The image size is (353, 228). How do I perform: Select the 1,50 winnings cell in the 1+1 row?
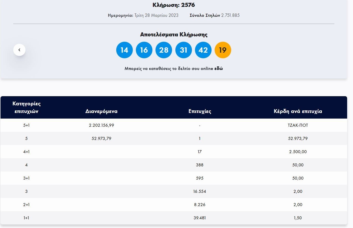pos(298,218)
